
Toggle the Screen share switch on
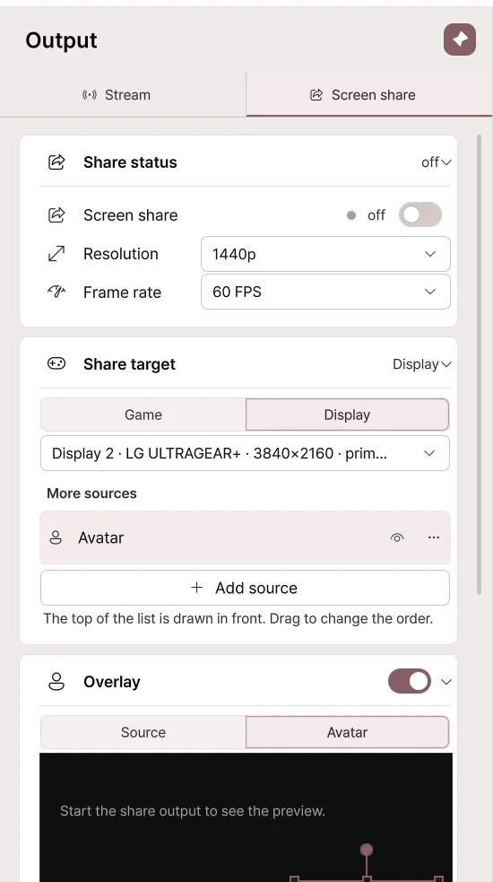click(x=419, y=214)
